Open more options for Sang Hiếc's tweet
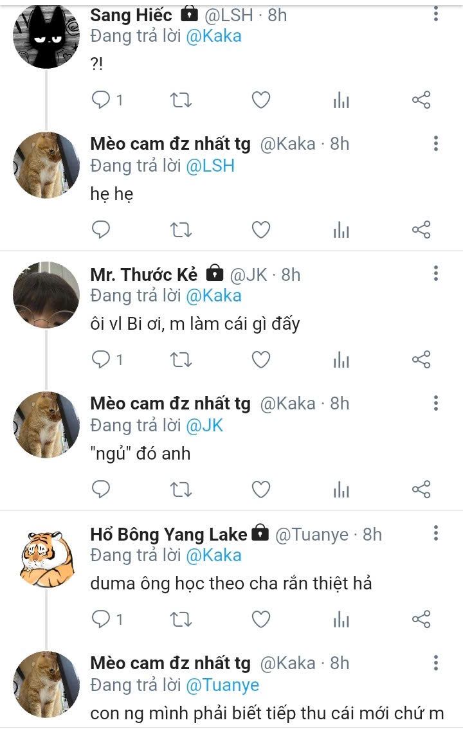 (436, 14)
